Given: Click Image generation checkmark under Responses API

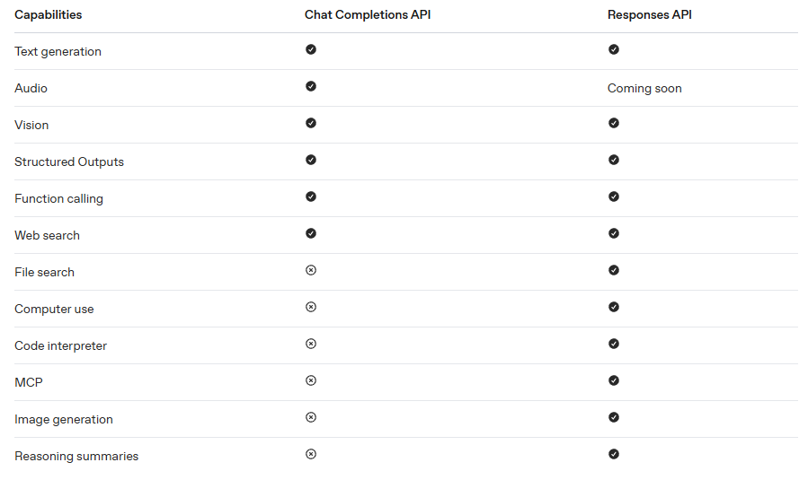Looking at the screenshot, I should pyautogui.click(x=614, y=417).
